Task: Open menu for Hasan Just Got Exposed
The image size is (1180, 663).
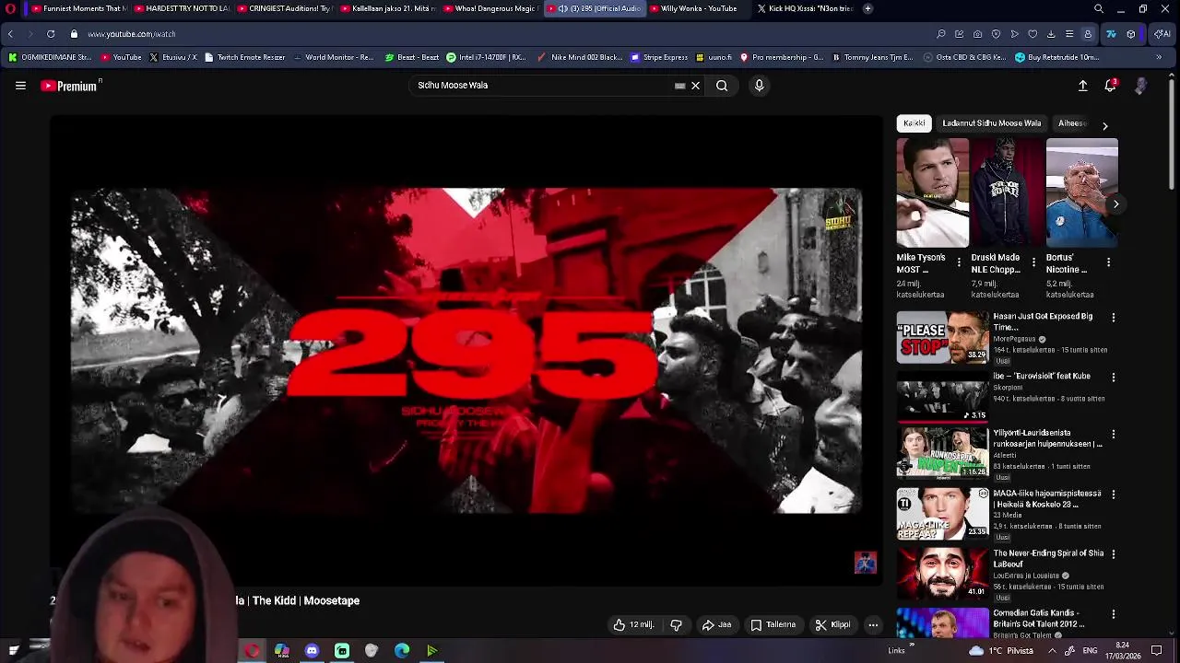Action: (x=1113, y=318)
